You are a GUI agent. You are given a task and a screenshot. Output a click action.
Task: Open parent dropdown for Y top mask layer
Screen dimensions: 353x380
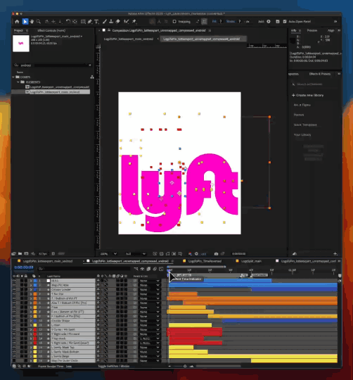[150, 338]
